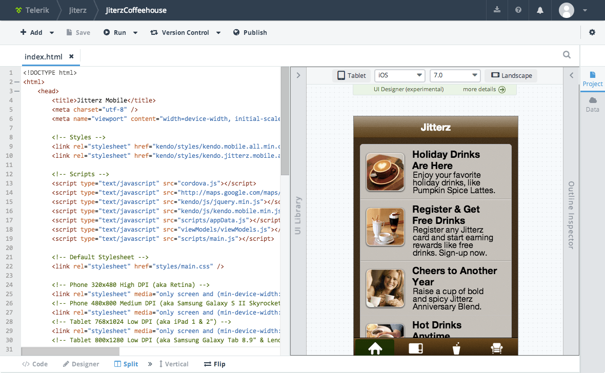
Task: Click the UI Designer (experimental) label
Action: [x=409, y=90]
